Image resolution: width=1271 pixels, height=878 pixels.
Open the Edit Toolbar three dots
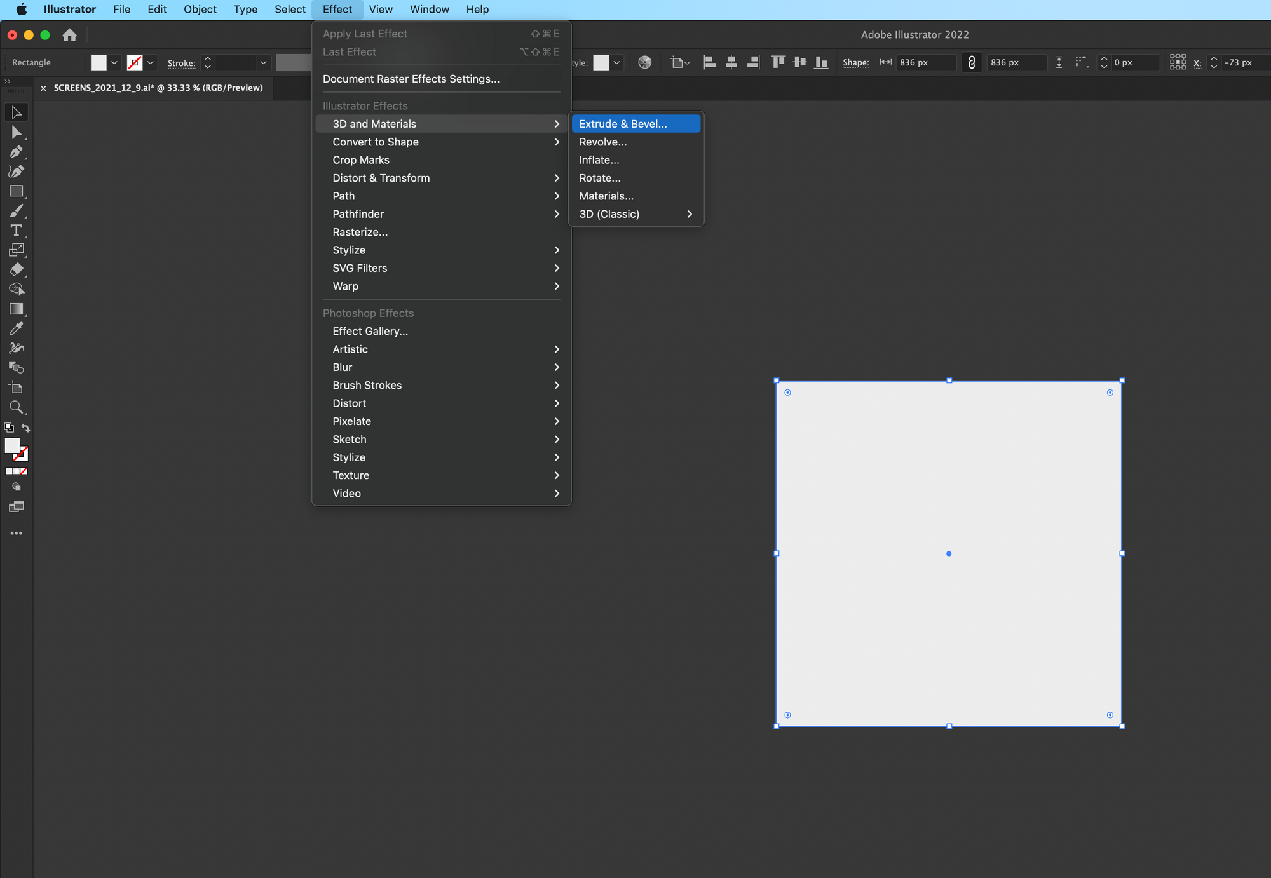pyautogui.click(x=17, y=533)
